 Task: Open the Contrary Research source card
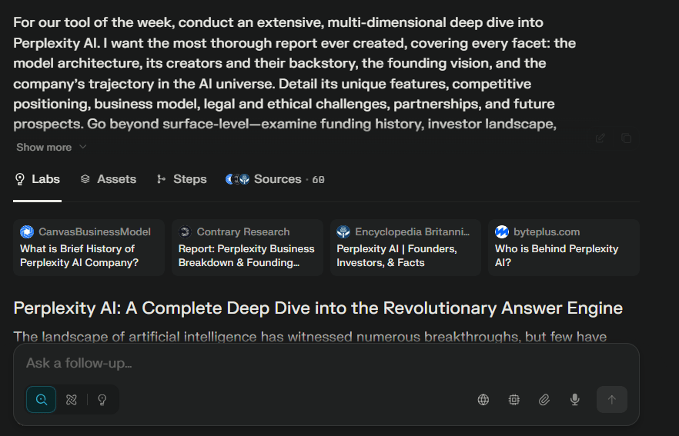click(x=247, y=248)
